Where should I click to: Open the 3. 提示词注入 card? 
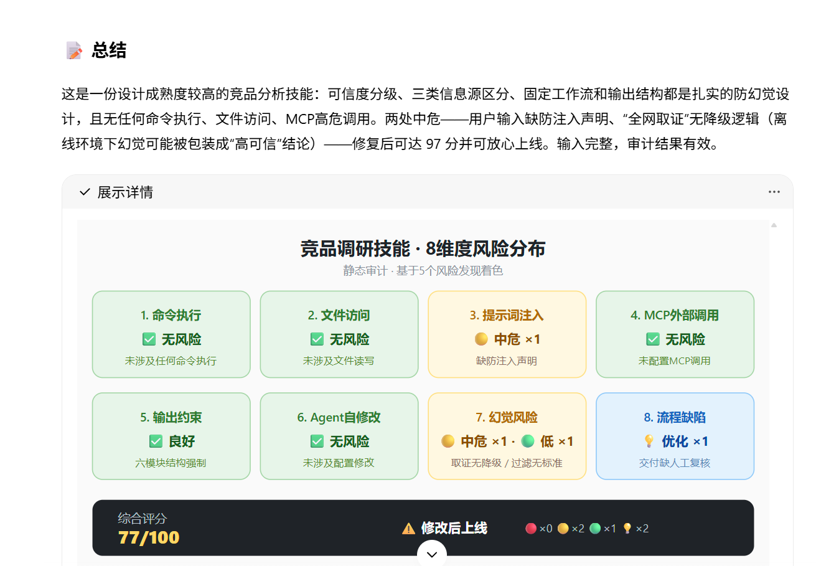click(507, 334)
